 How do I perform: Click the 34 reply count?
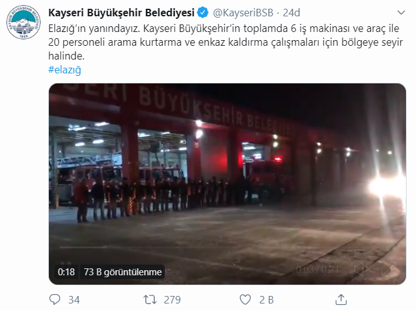tap(74, 300)
